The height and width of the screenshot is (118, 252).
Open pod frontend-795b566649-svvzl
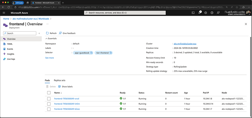67,99
